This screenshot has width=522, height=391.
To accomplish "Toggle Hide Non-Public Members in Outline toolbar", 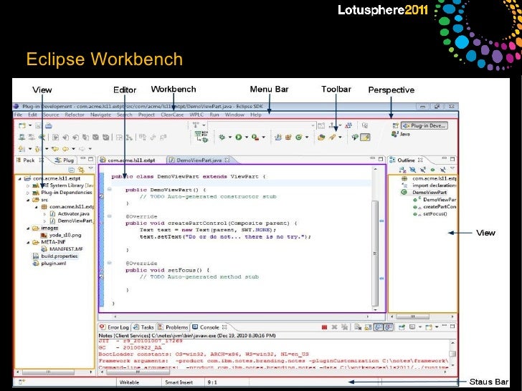I will [433, 170].
